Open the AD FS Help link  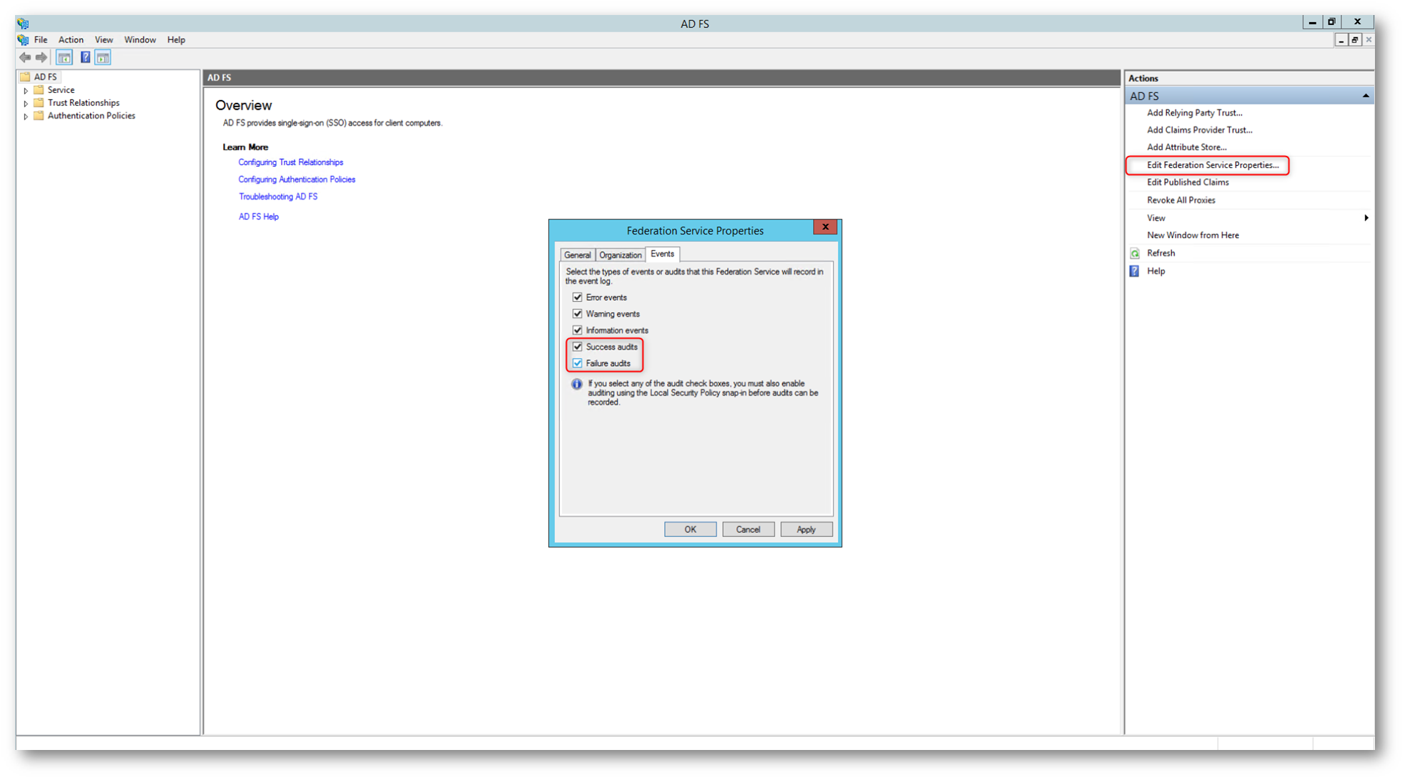(258, 217)
